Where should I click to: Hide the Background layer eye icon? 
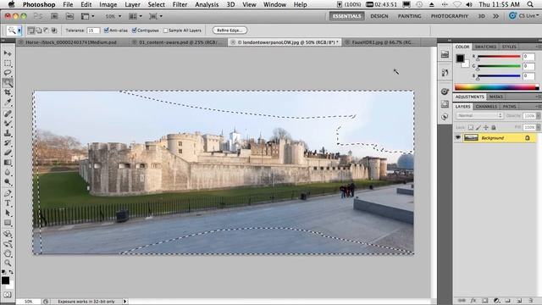tap(458, 137)
